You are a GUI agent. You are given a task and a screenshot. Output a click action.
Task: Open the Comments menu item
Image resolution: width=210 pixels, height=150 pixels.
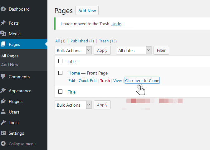point(19,77)
